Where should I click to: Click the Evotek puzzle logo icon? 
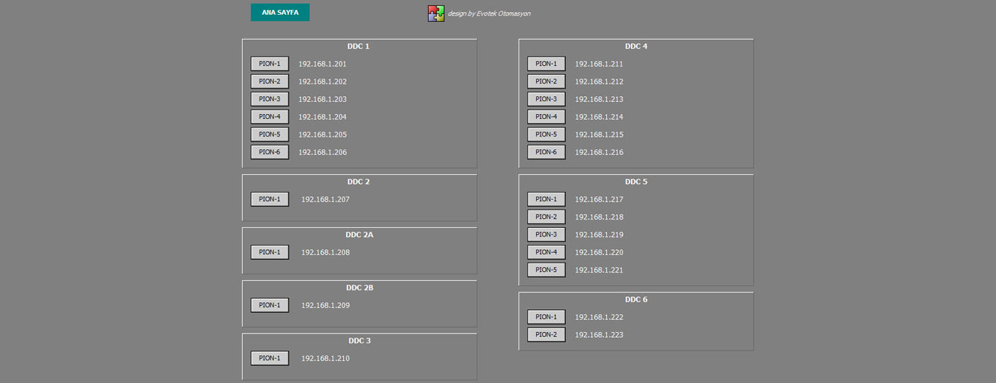436,13
